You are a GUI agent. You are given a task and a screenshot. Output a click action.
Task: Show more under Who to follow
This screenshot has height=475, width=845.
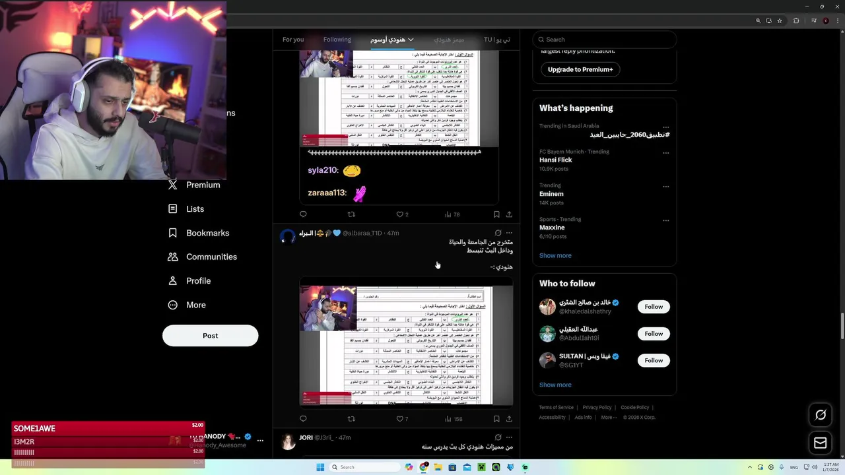555,385
